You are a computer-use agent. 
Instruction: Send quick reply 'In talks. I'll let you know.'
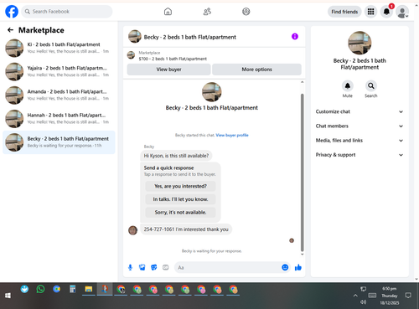[180, 199]
